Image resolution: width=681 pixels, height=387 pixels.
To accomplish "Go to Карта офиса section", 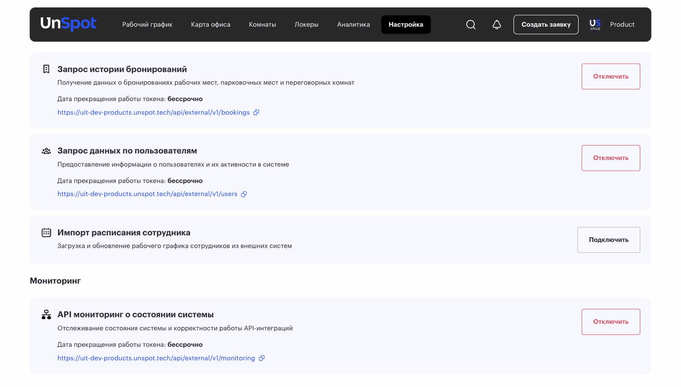I will tap(211, 25).
